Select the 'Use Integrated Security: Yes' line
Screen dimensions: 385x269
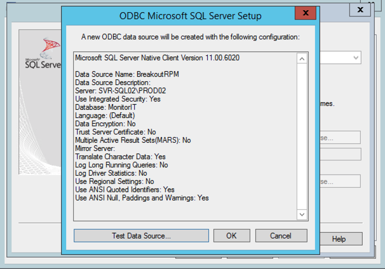pos(118,99)
